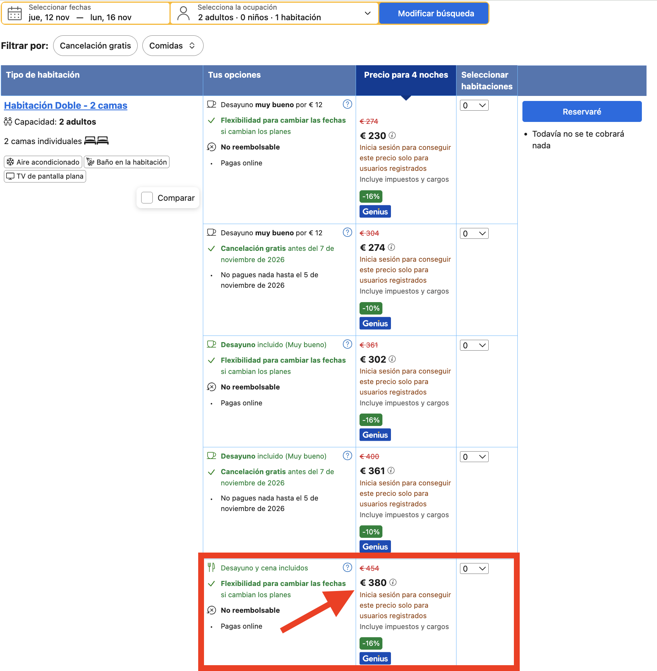
Task: Click the person icon in occupancy selector
Action: point(183,13)
